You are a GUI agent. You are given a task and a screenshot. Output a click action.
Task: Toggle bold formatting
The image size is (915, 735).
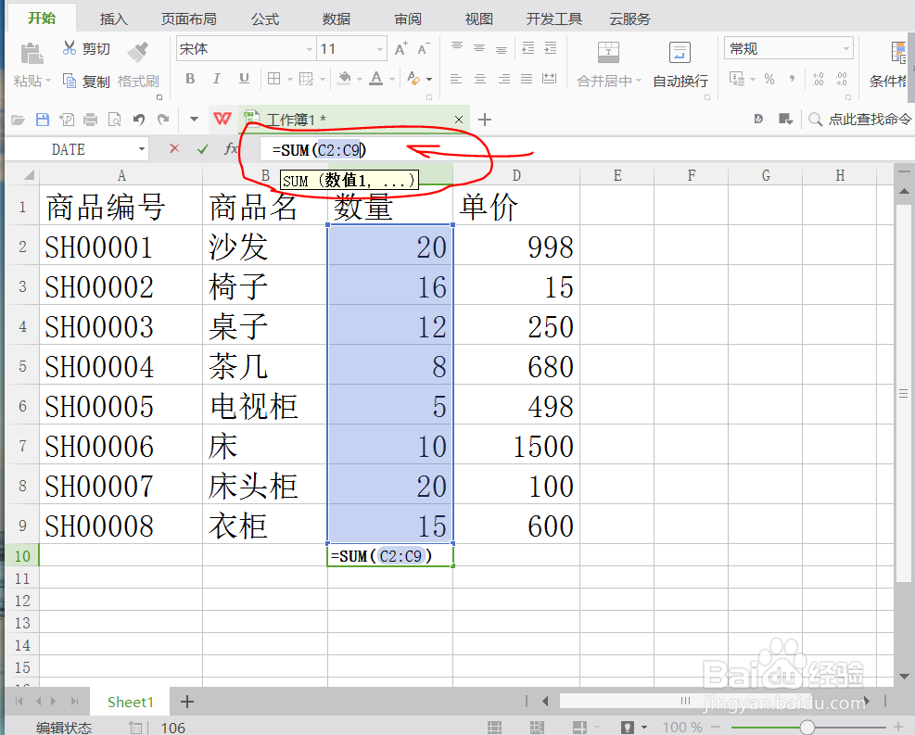tap(189, 81)
